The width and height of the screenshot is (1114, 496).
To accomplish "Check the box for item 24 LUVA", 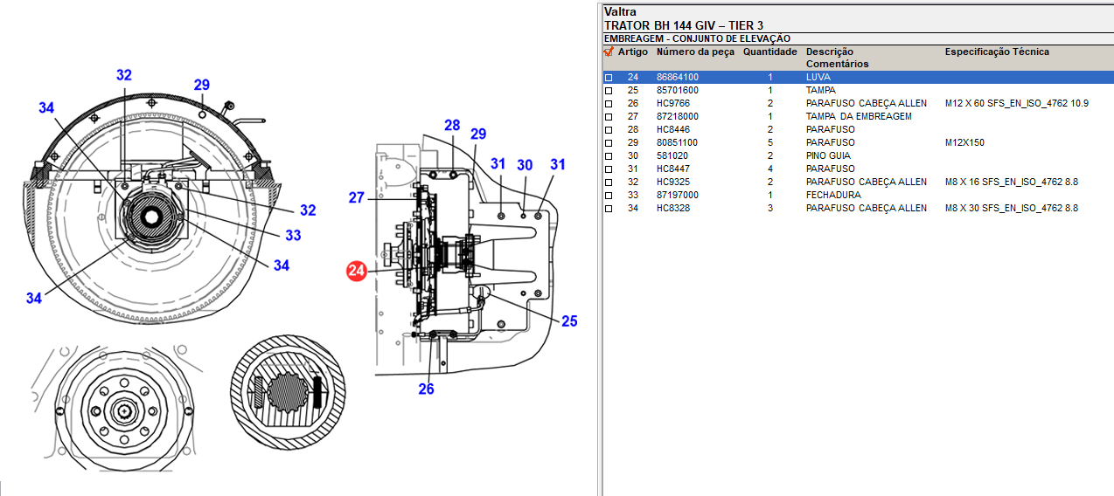I will pos(609,78).
